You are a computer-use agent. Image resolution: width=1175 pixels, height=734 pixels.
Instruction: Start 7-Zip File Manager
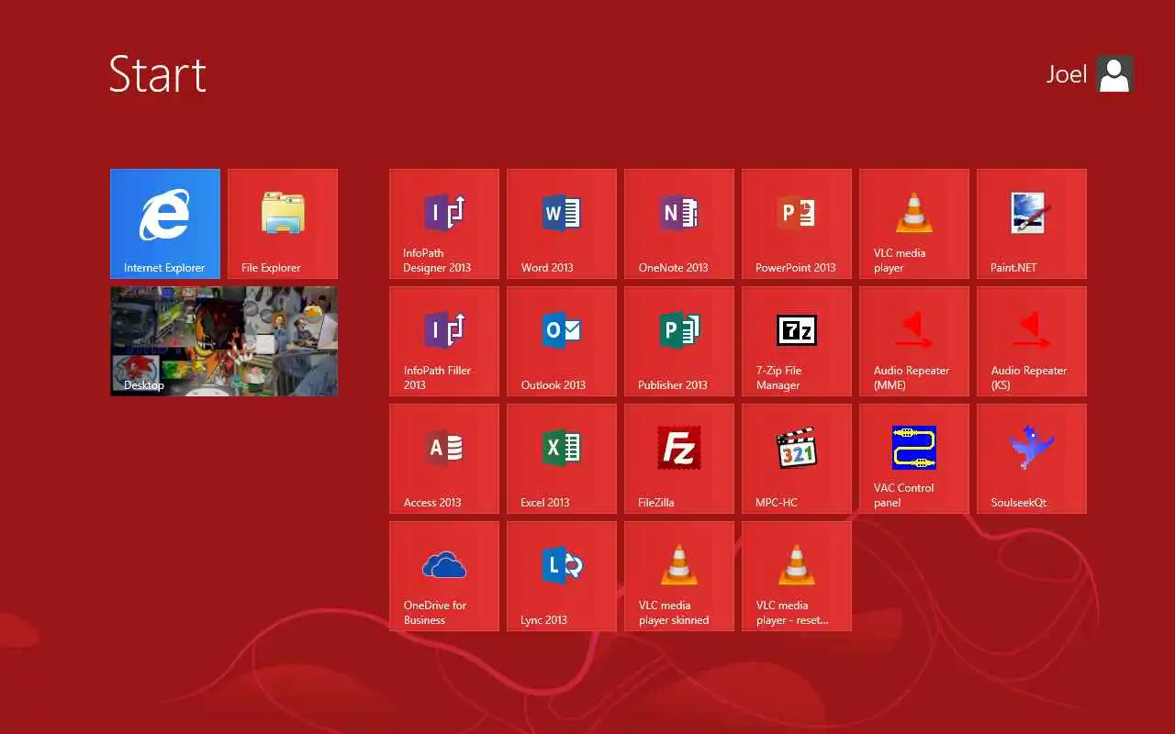(x=797, y=341)
